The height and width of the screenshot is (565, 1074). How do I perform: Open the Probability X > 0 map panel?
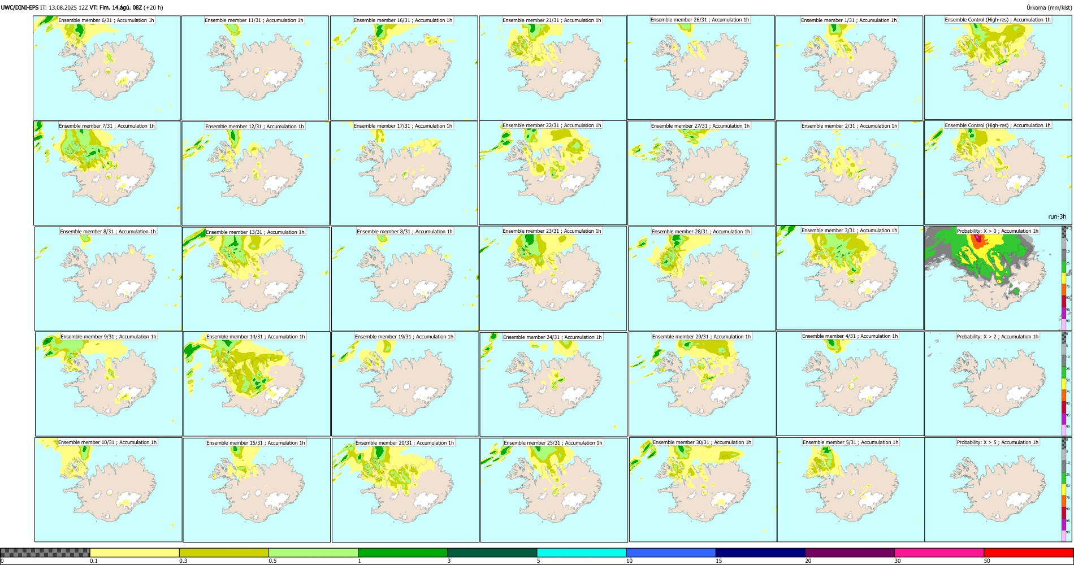(x=998, y=278)
